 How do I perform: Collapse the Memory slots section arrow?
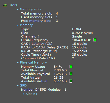[17, 10]
